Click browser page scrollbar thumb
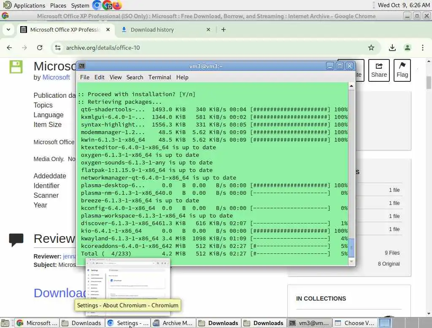The width and height of the screenshot is (432, 328). 429,82
